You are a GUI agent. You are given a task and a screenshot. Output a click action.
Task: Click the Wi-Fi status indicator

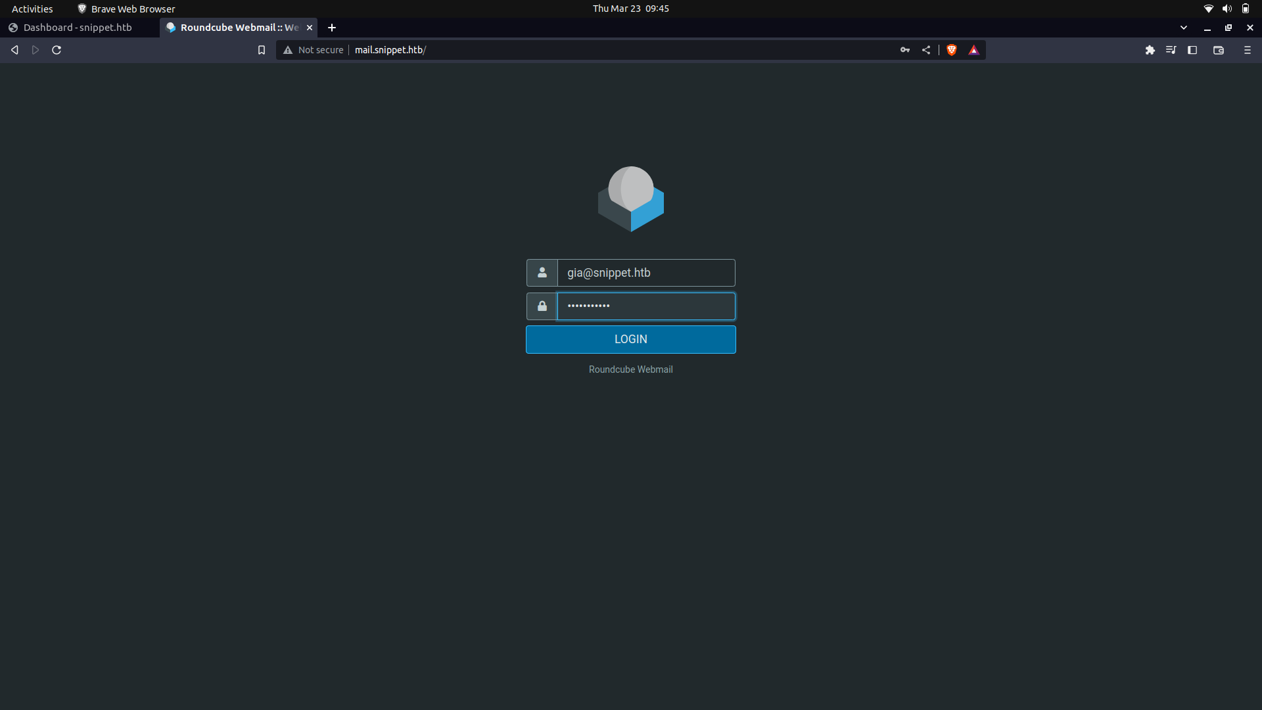pos(1208,9)
